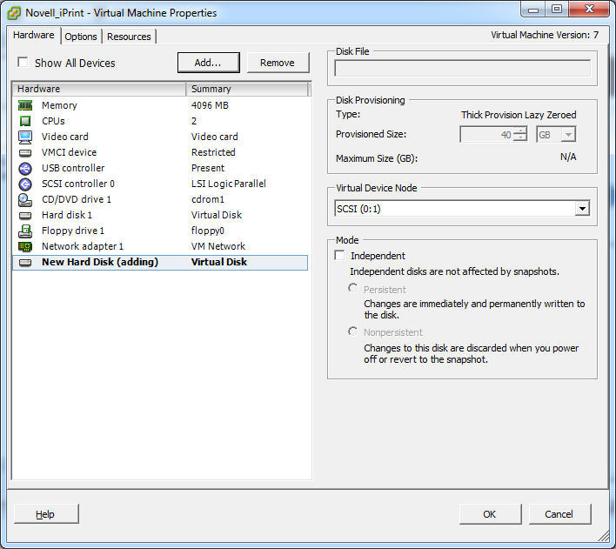The height and width of the screenshot is (549, 616).
Task: Click the Provisioned Size value field
Action: [x=486, y=135]
